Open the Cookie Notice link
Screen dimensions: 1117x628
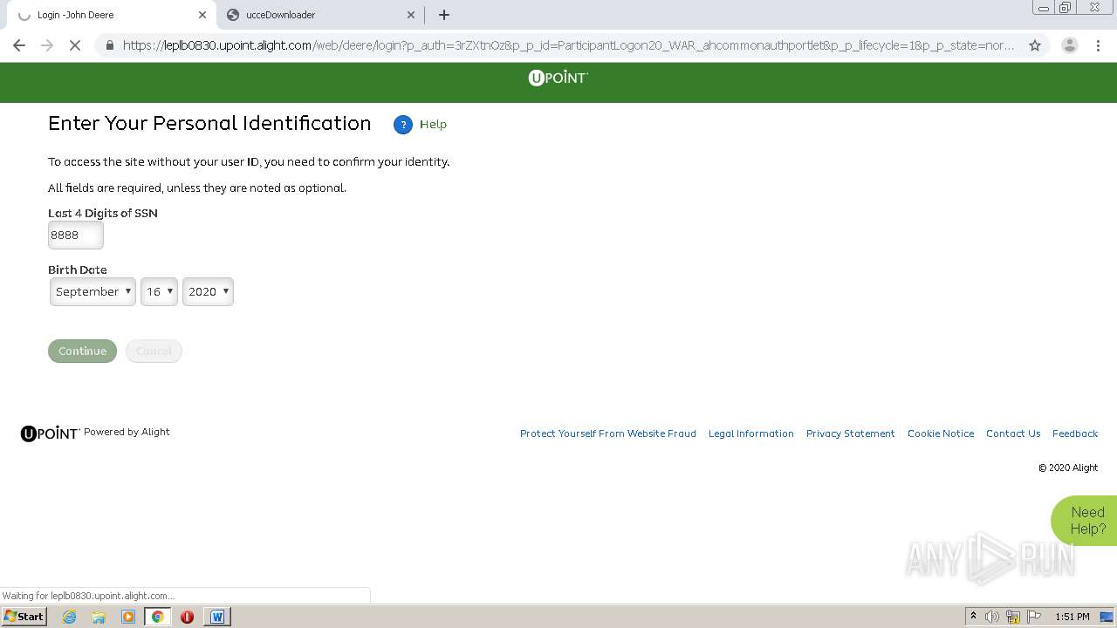coord(941,433)
